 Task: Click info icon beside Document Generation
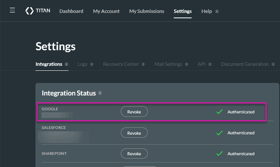point(273,64)
